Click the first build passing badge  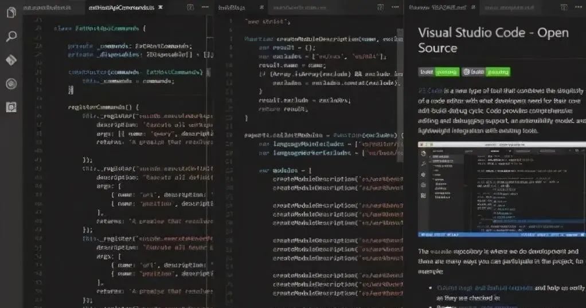tap(439, 72)
